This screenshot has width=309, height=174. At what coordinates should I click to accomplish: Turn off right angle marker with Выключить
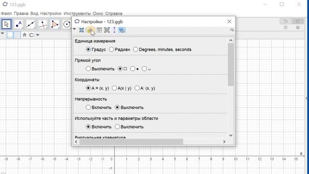click(100, 69)
